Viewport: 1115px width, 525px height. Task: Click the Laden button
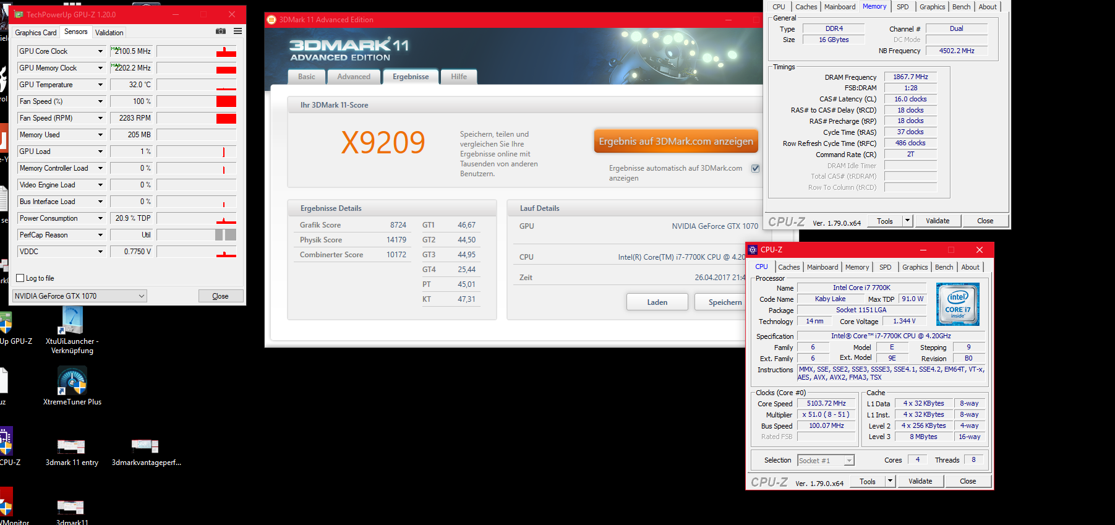(x=657, y=302)
